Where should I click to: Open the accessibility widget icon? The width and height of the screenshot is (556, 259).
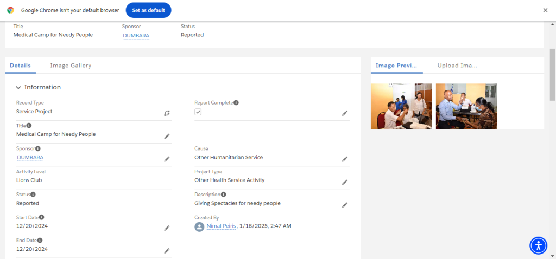tap(539, 245)
